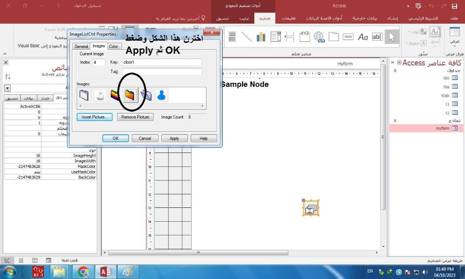The image size is (465, 279).
Task: Pick the text box (ab|) control
Action: [x=377, y=37]
